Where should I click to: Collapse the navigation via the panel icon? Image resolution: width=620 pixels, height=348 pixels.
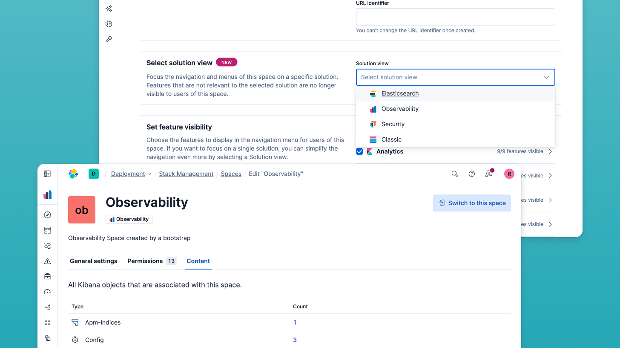[47, 174]
